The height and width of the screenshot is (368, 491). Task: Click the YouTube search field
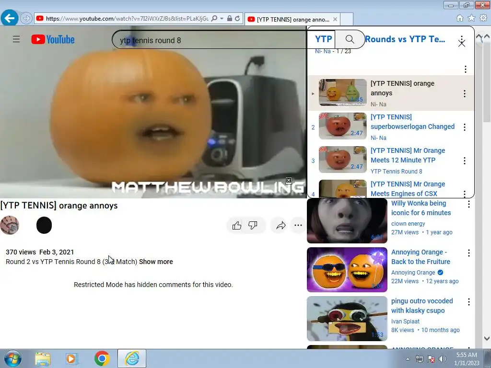coord(223,40)
